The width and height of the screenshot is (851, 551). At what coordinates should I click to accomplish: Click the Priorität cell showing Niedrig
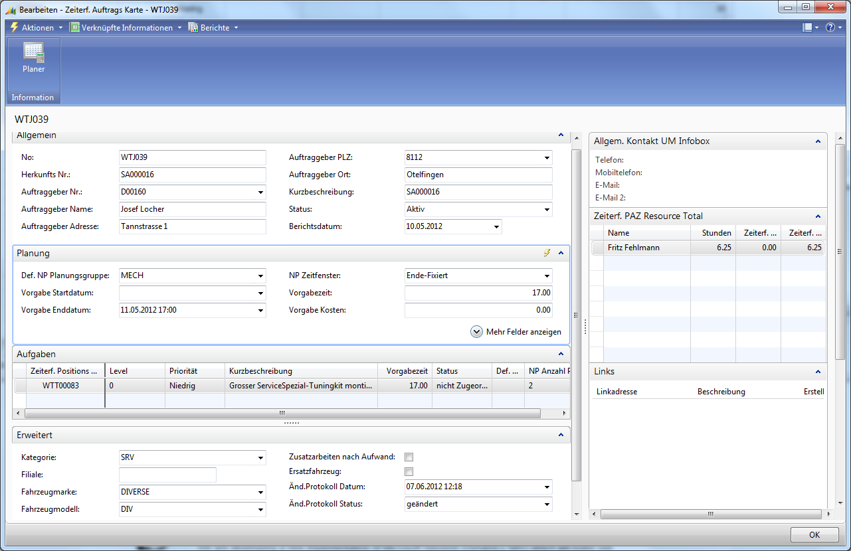tap(195, 386)
